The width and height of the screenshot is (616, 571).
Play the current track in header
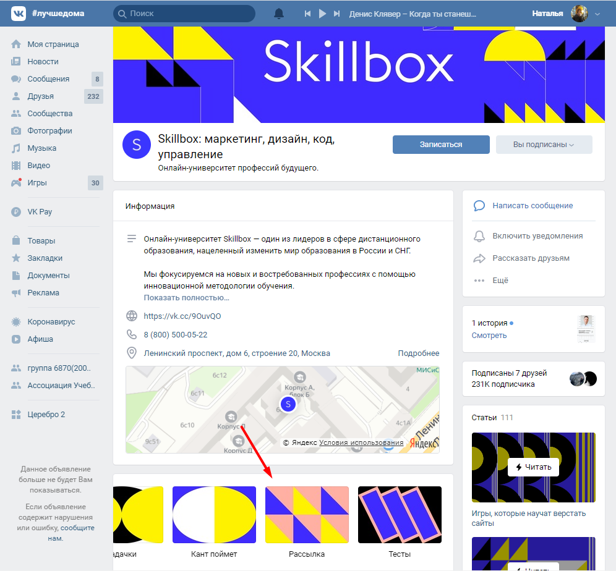[x=322, y=14]
